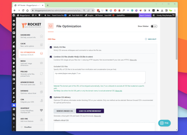The width and height of the screenshot is (187, 135).
Task: Click the Media image icon in WP Rocket menu
Action: coord(41,63)
